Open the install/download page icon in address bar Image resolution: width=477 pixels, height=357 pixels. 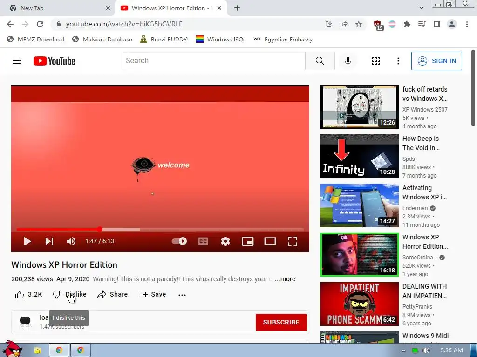[329, 24]
